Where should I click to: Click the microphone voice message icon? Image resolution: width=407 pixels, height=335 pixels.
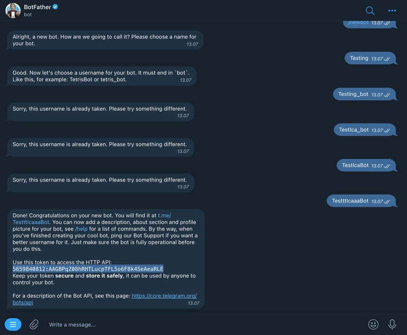pos(392,324)
